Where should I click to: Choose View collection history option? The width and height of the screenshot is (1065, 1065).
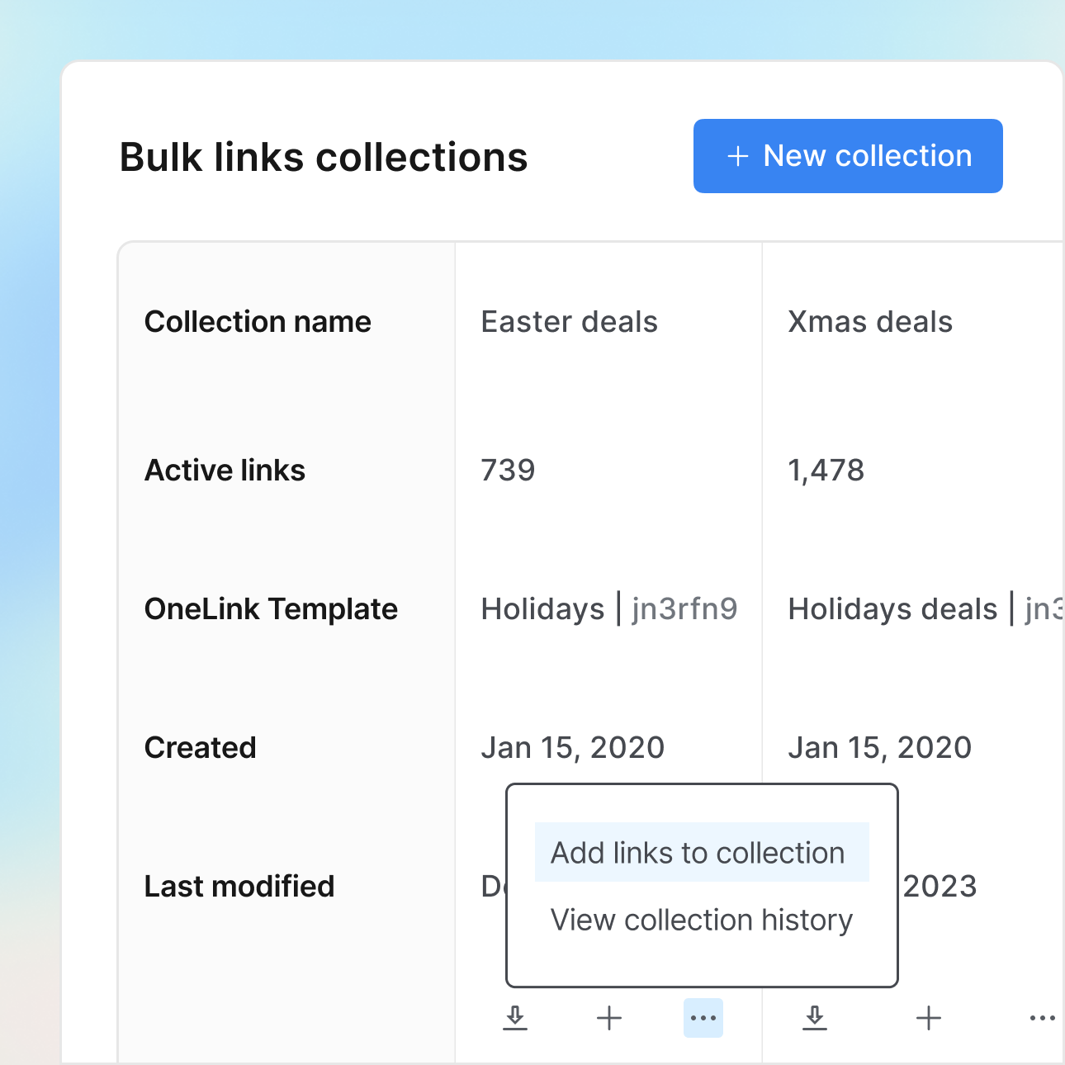(x=701, y=920)
